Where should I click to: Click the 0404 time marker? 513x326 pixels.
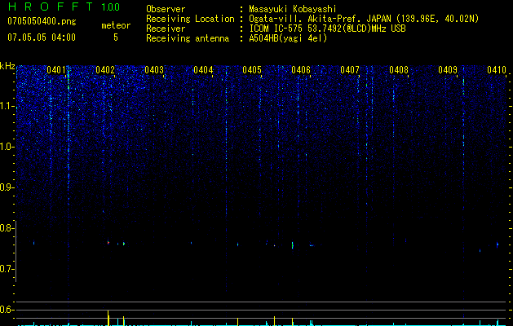pos(203,69)
